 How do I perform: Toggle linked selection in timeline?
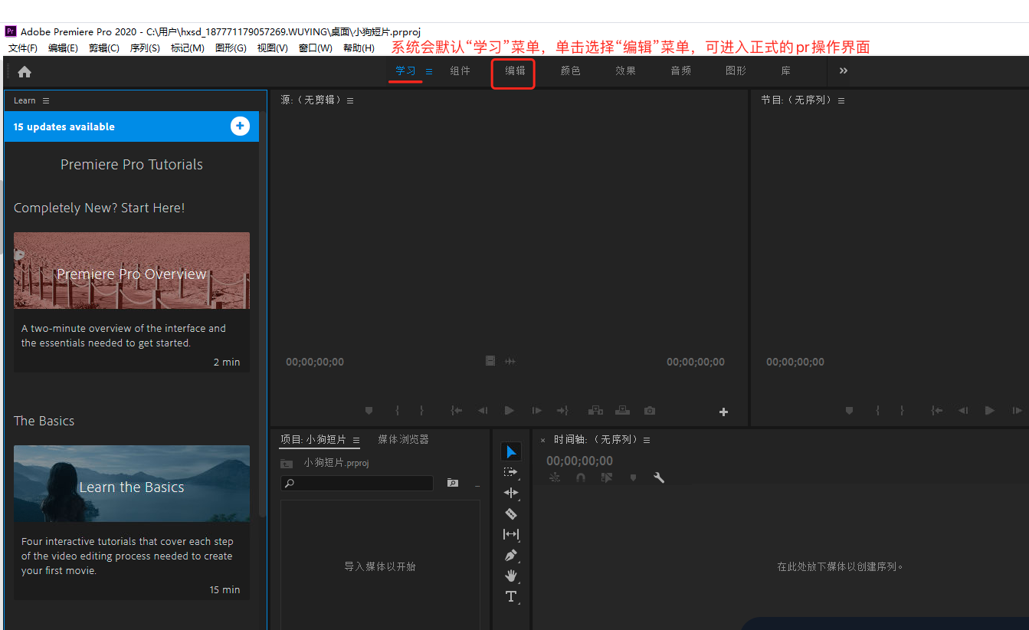click(607, 477)
